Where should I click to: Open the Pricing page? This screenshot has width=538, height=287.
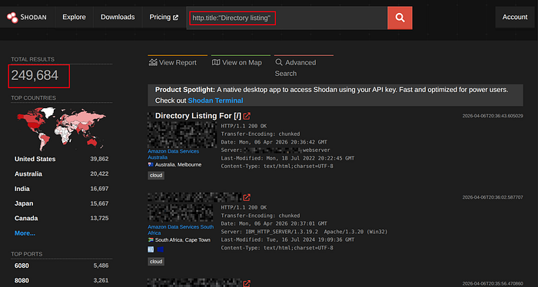[x=164, y=17]
